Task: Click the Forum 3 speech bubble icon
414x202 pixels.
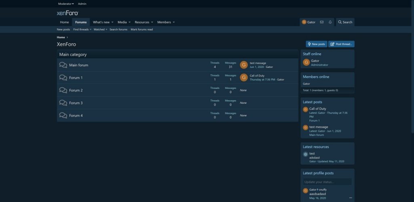Action: click(x=63, y=103)
